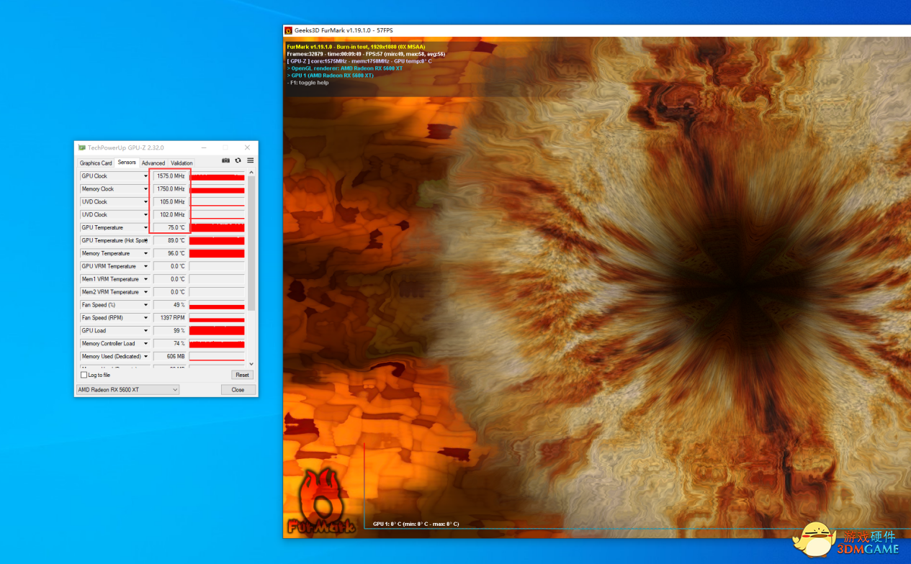Open the GPU Clock sensor dropdown
The height and width of the screenshot is (564, 911).
(x=145, y=176)
